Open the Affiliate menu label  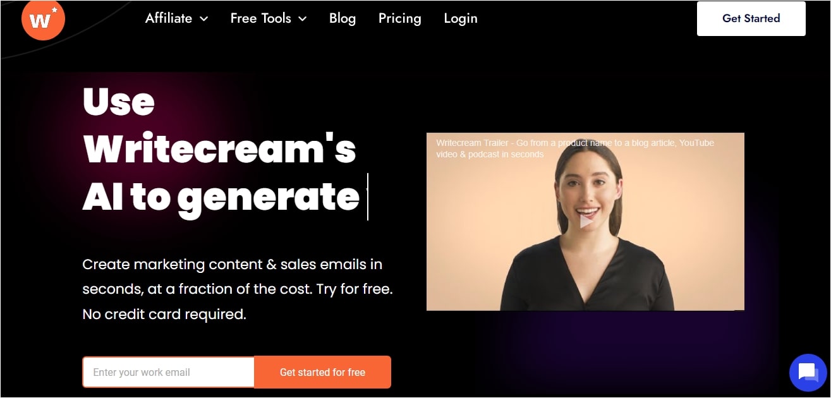(x=169, y=18)
